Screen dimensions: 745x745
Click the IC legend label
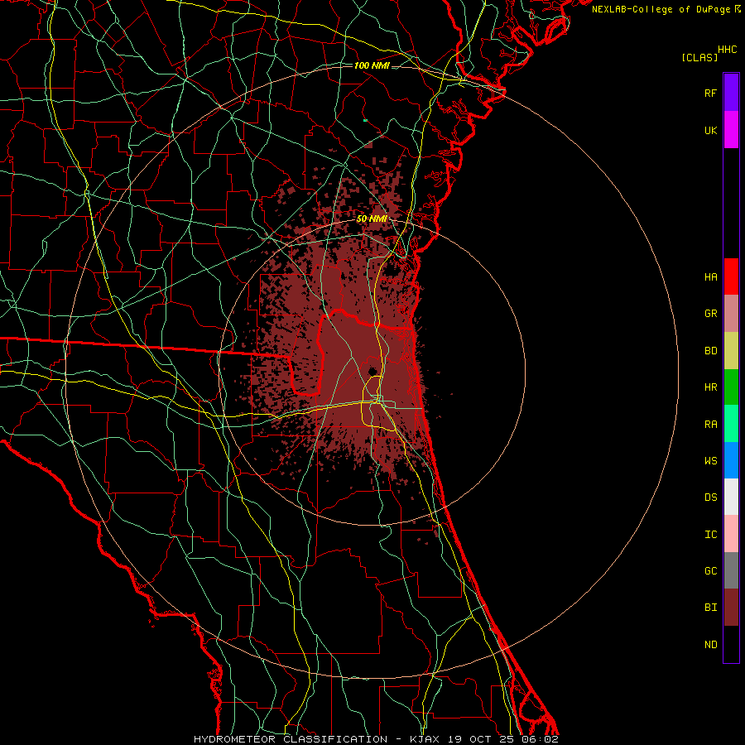click(x=710, y=534)
